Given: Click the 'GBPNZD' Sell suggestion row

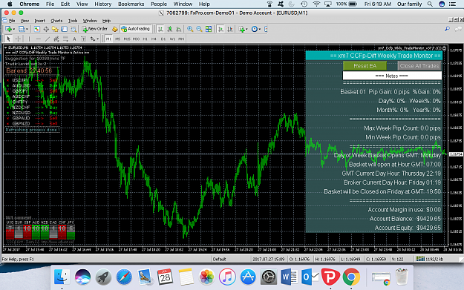Looking at the screenshot, I should tap(32, 124).
